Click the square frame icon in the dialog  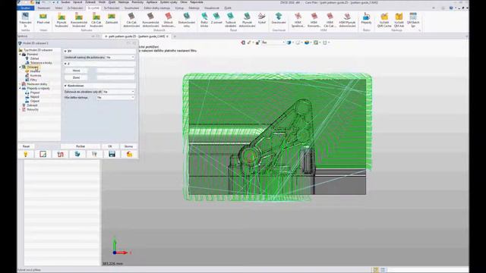coord(43,154)
